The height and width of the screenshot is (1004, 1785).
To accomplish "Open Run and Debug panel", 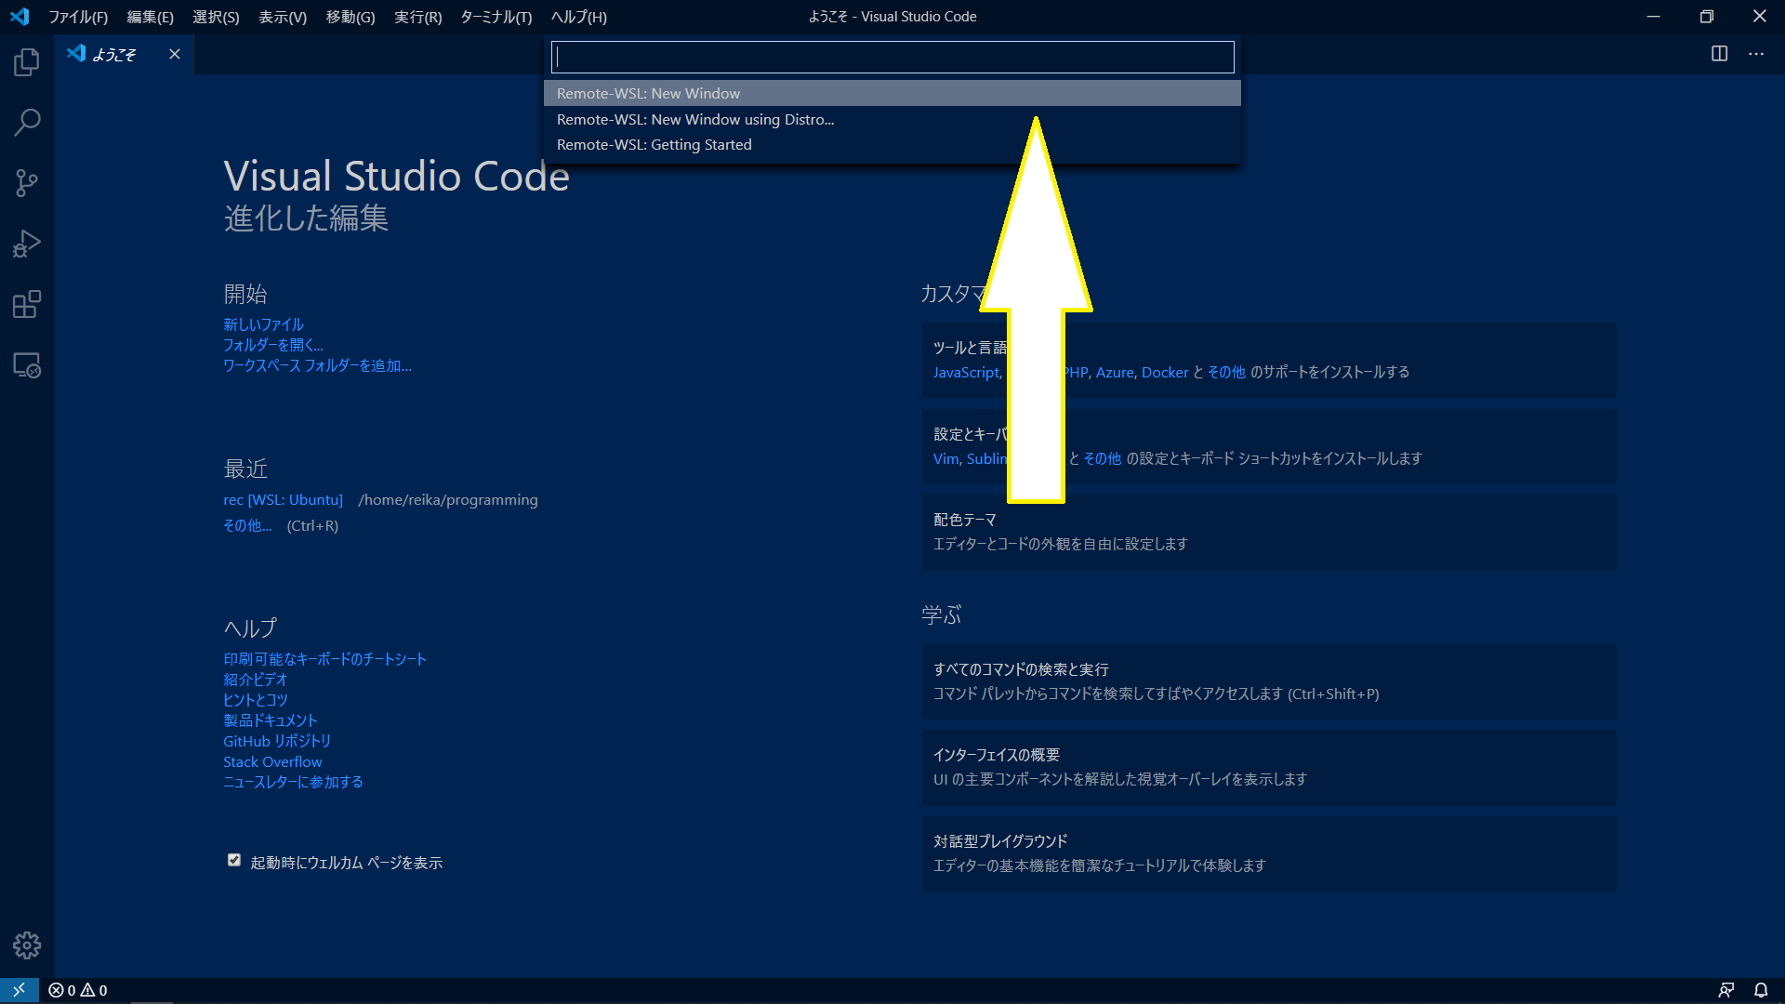I will coord(26,243).
